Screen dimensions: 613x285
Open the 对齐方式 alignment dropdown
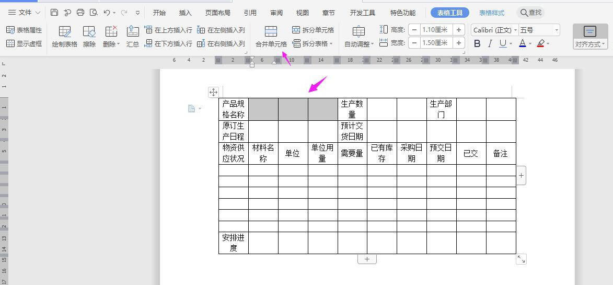click(590, 37)
